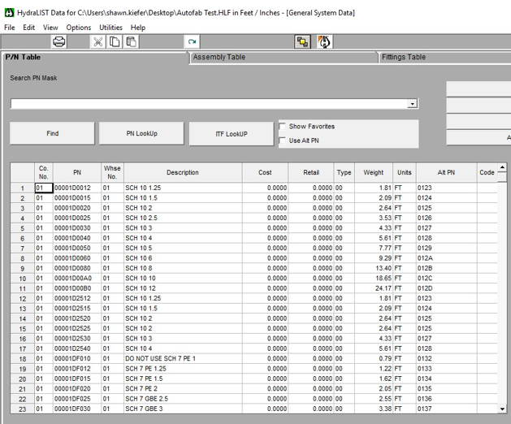The height and width of the screenshot is (424, 511).
Task: Select the P/N Table tab
Action: (96, 58)
